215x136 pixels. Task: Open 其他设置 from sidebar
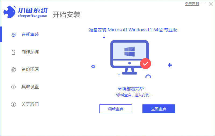click(30, 87)
